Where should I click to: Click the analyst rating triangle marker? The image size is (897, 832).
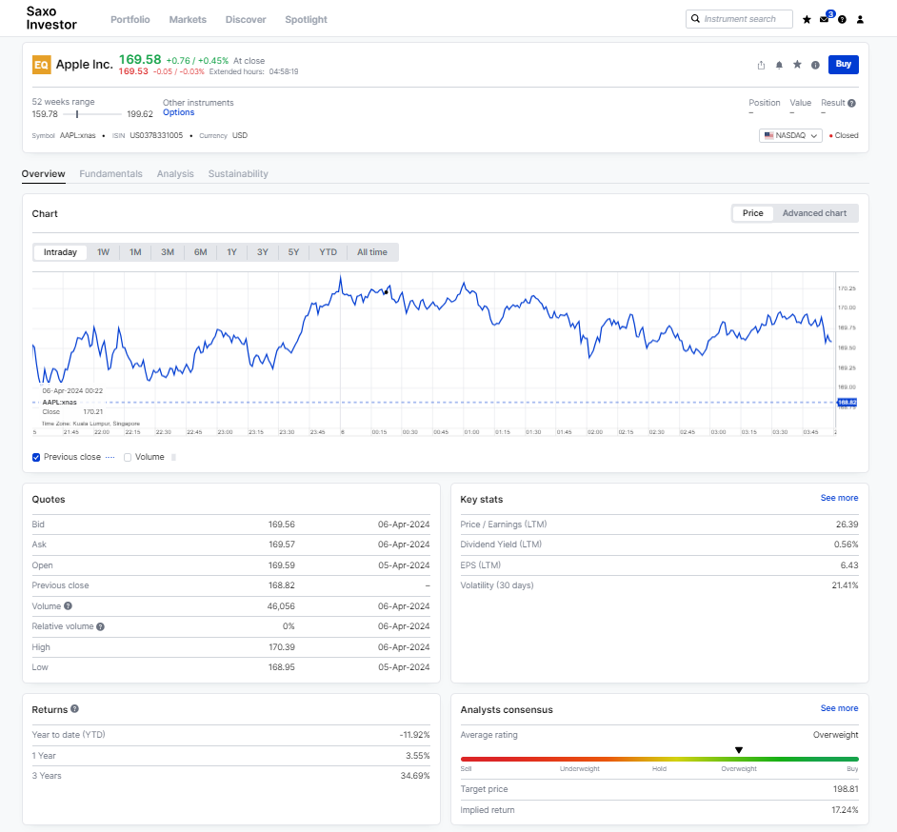pos(739,750)
